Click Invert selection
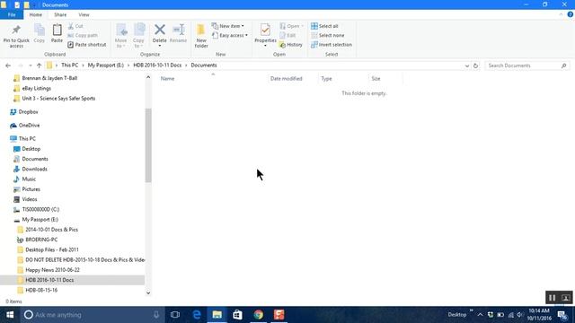This screenshot has height=323, width=575. coord(332,45)
